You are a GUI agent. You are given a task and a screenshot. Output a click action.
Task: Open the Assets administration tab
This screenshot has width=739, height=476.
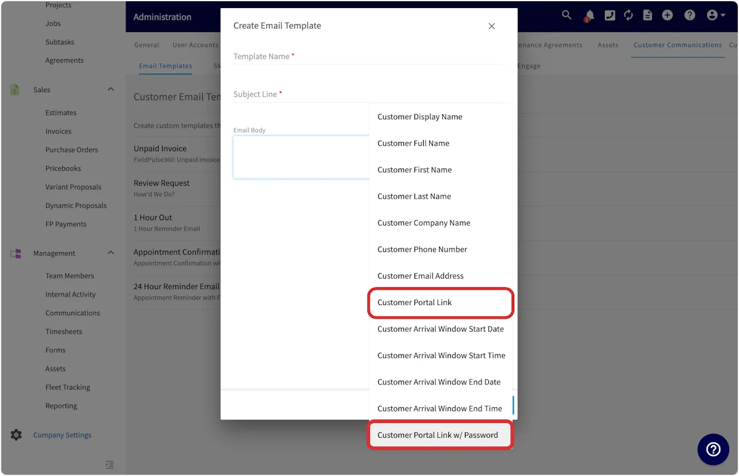tap(608, 45)
